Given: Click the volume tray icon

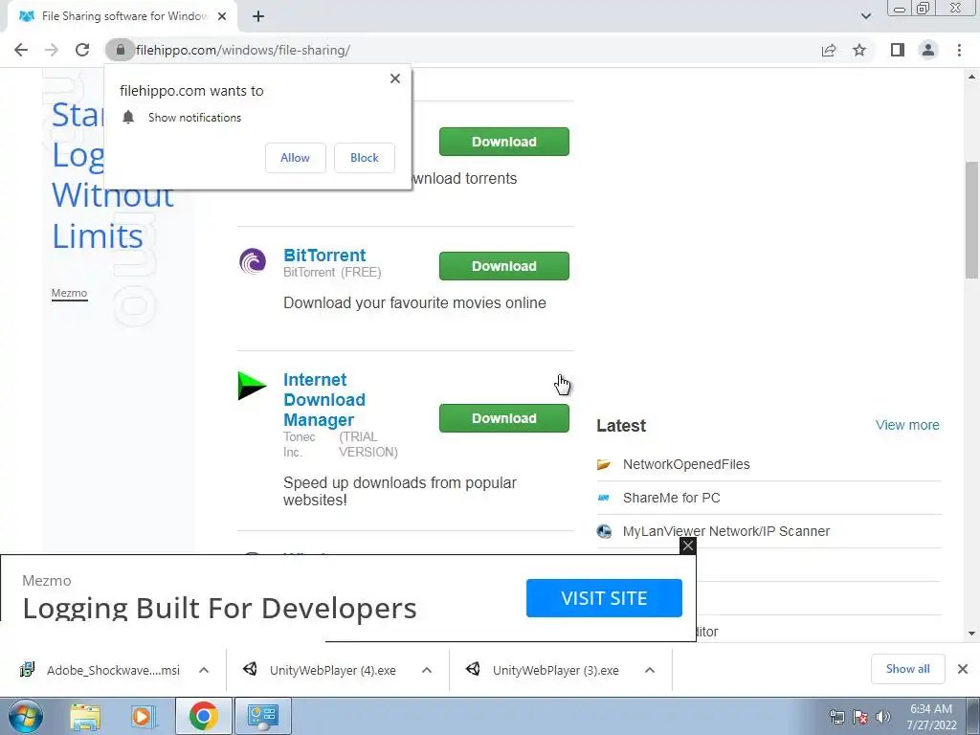Looking at the screenshot, I should coord(883,717).
